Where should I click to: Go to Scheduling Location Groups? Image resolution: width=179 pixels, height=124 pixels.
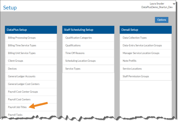(80, 61)
